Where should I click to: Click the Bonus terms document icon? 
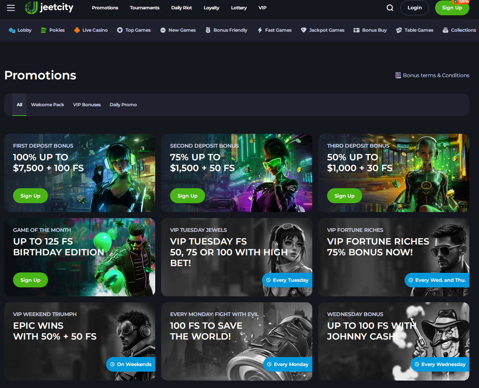click(x=398, y=75)
